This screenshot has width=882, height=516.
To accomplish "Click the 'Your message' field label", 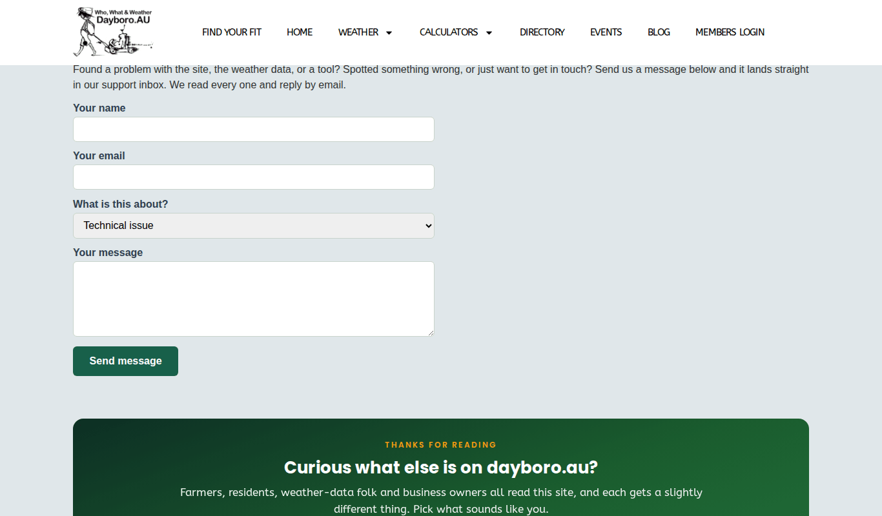I will (108, 253).
